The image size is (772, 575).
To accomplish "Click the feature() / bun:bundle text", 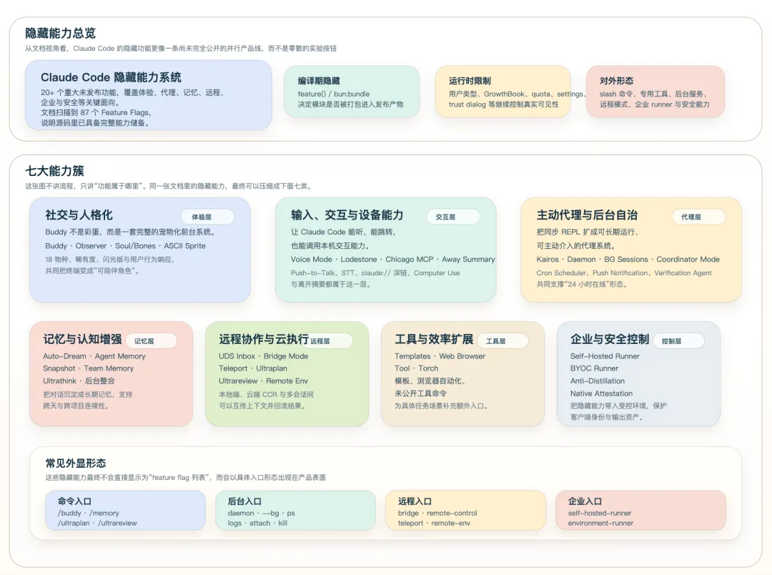I will point(333,94).
